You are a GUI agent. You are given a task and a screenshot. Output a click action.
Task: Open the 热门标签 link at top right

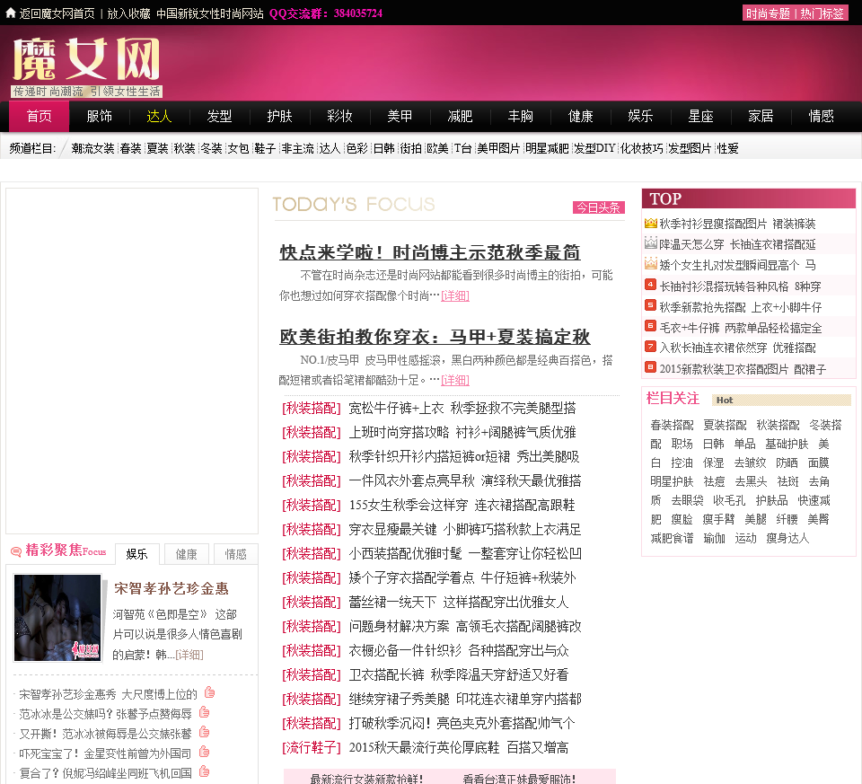pos(822,13)
